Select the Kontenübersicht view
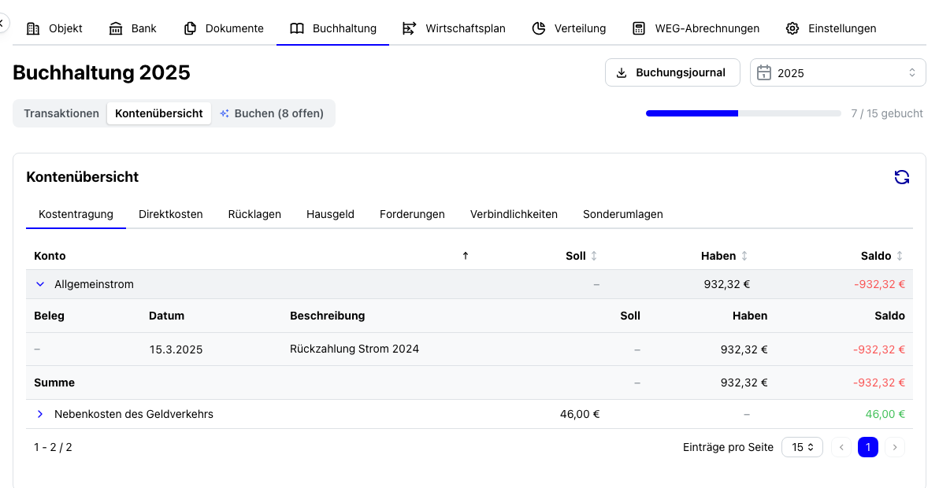 [x=159, y=113]
